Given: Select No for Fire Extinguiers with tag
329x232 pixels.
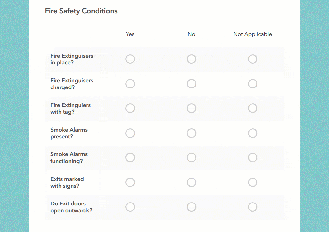Looking at the screenshot, I should point(191,108).
